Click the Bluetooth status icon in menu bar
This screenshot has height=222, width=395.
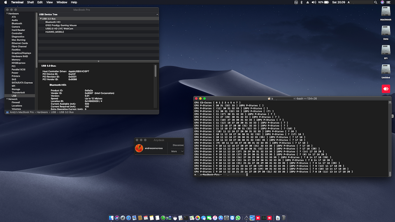pyautogui.click(x=301, y=2)
